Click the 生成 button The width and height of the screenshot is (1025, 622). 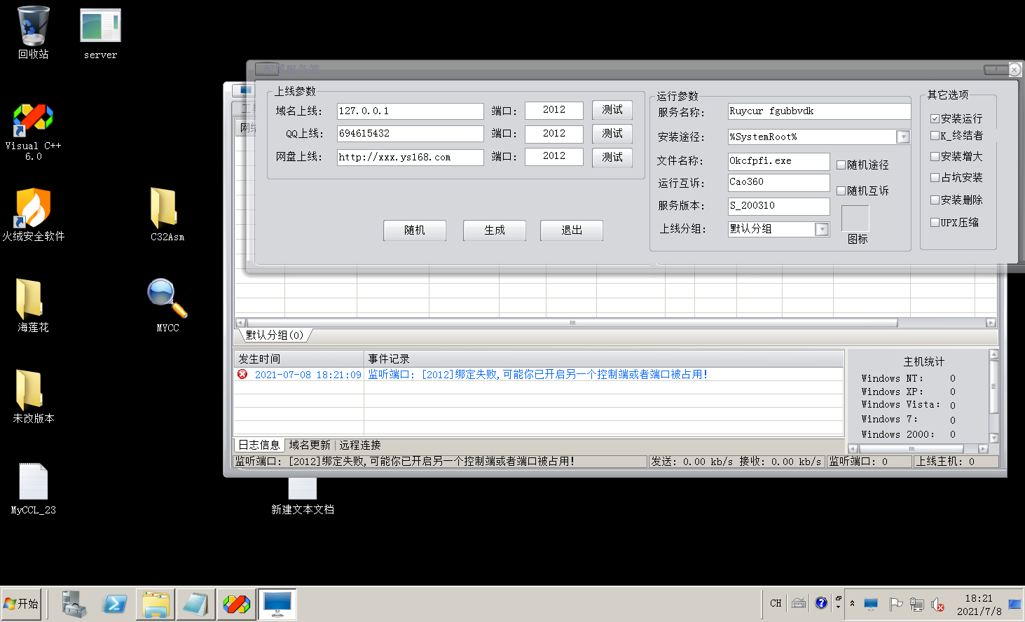495,230
